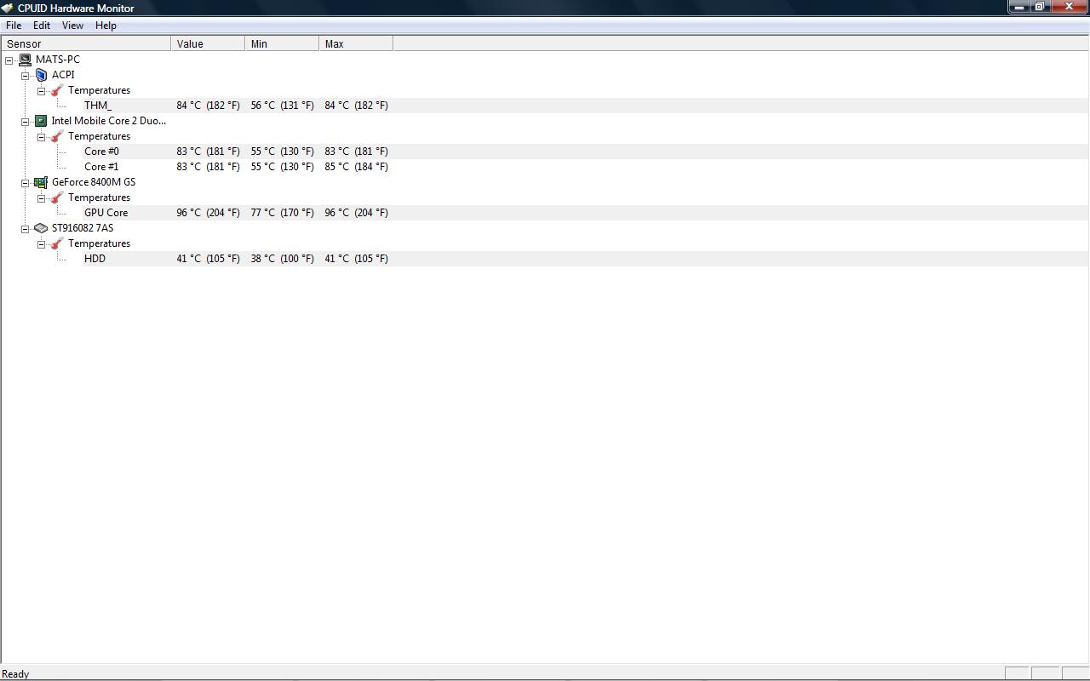Image resolution: width=1090 pixels, height=681 pixels.
Task: Open the View menu
Action: (72, 26)
